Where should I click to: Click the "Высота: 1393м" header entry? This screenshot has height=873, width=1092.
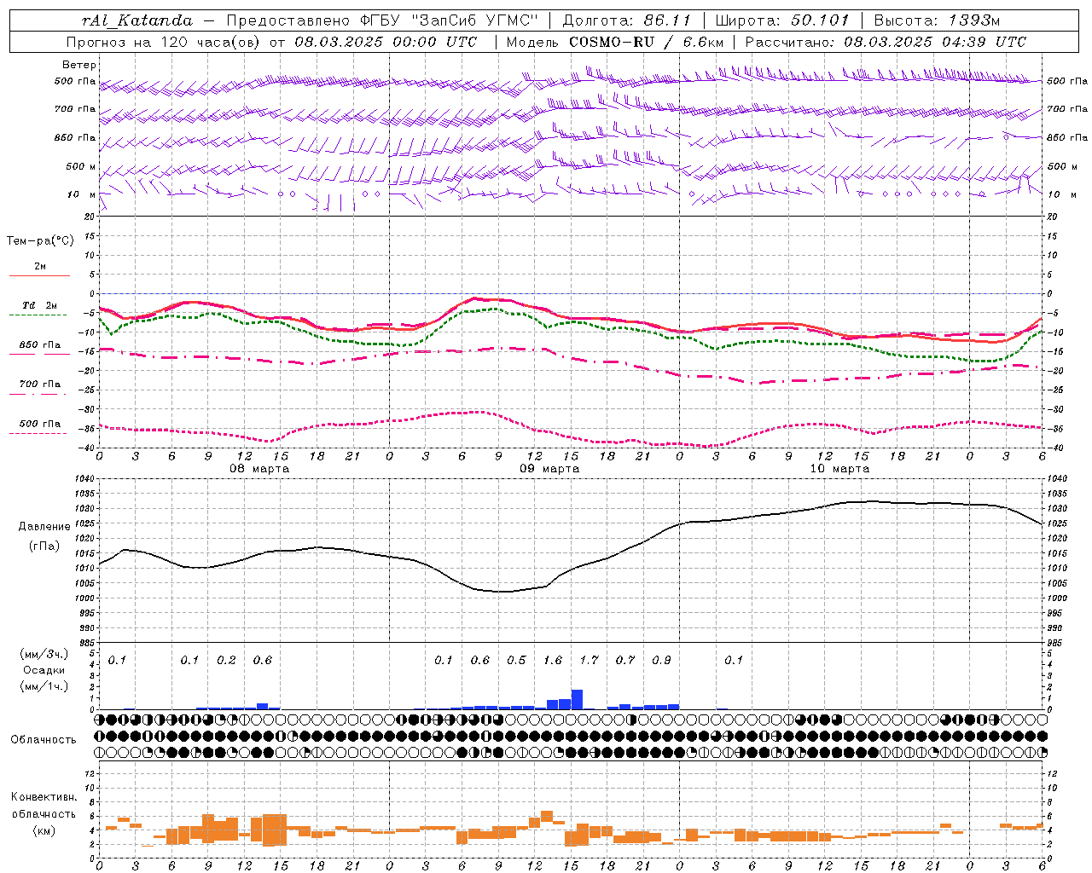click(x=937, y=20)
